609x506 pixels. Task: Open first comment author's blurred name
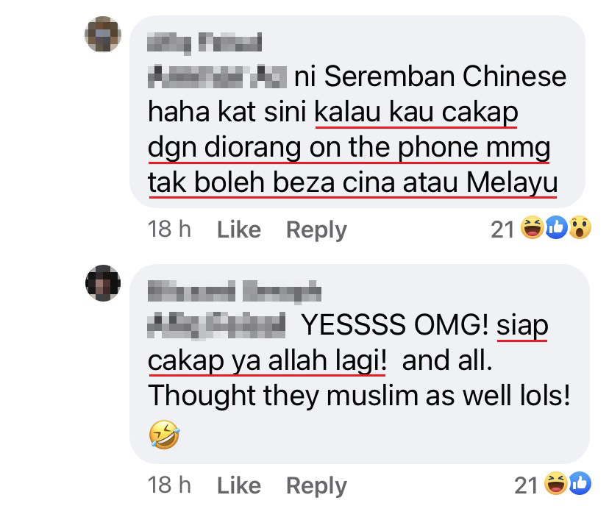click(204, 42)
